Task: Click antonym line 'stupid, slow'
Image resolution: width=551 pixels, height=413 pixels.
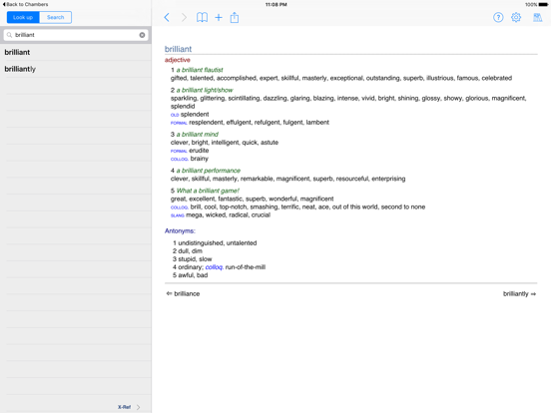Action: [x=195, y=259]
